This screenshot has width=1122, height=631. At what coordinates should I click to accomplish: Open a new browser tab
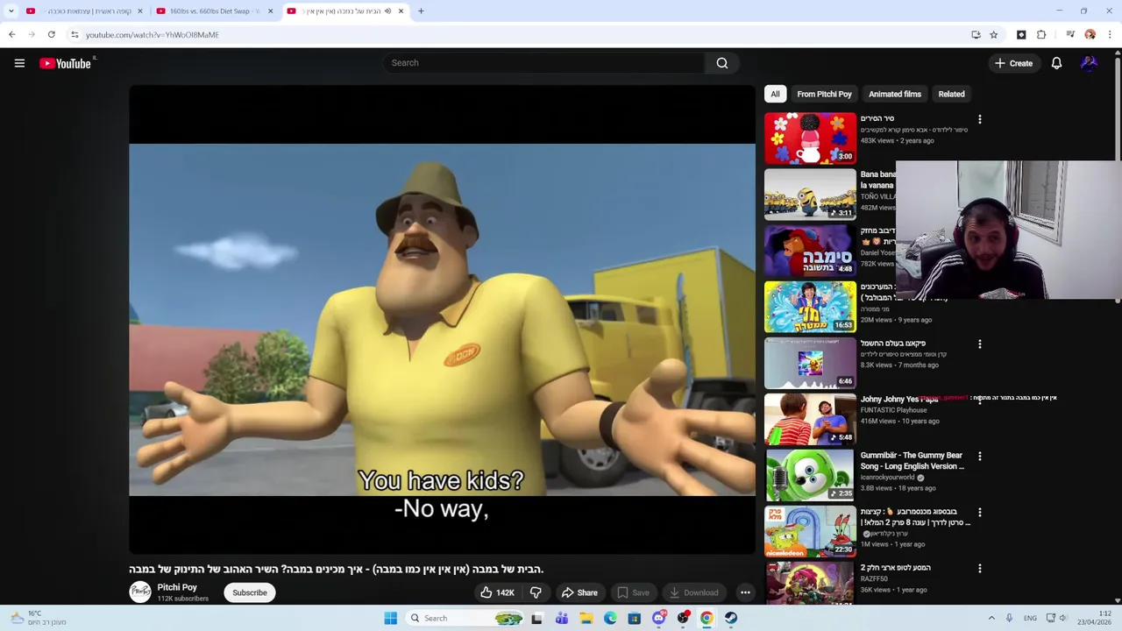pyautogui.click(x=421, y=11)
